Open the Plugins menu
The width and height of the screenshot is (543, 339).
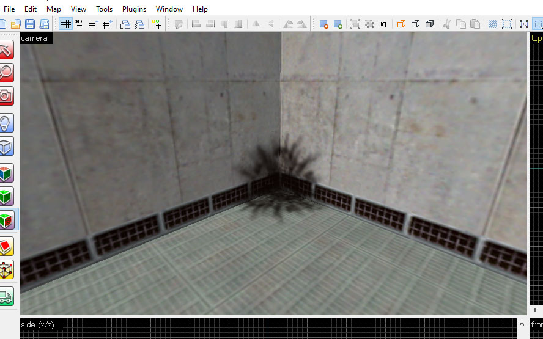[134, 9]
